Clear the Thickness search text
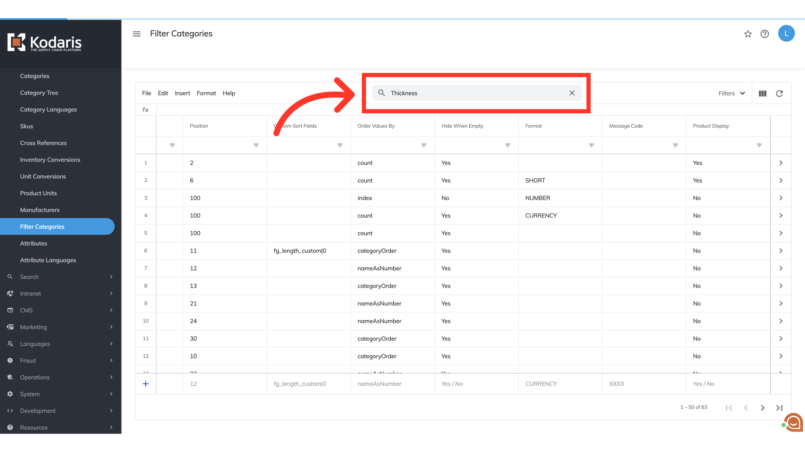This screenshot has width=805, height=452. (572, 93)
